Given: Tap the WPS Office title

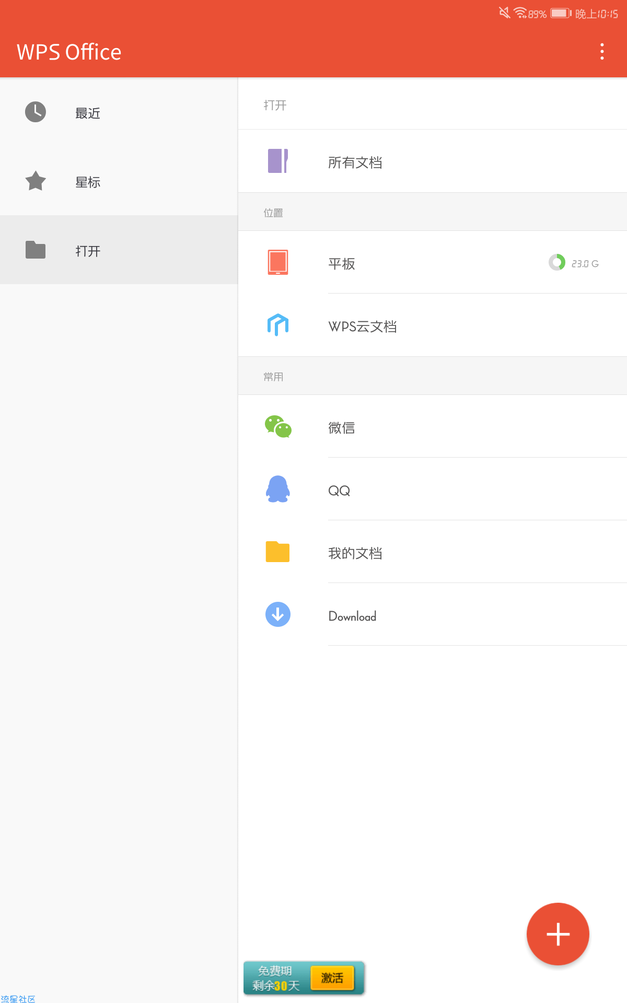Looking at the screenshot, I should pyautogui.click(x=69, y=52).
